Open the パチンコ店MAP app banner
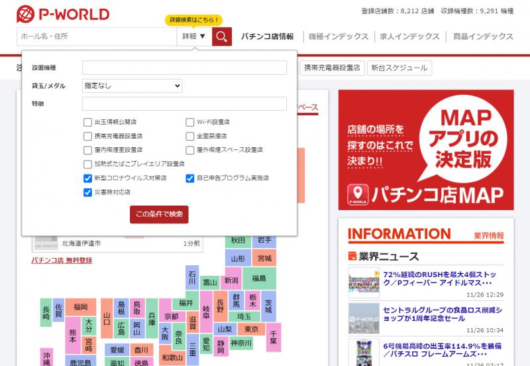This screenshot has height=366, width=530. coord(426,150)
